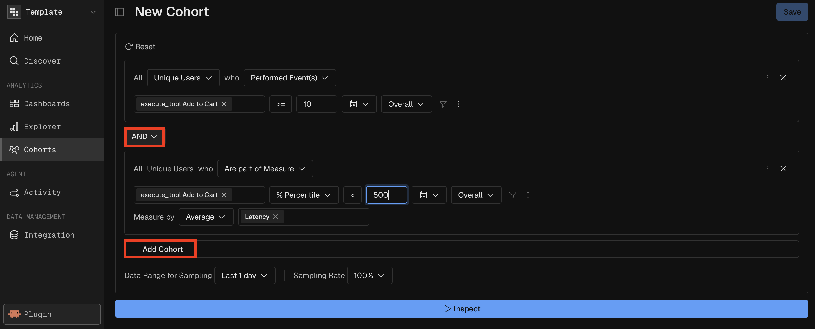Click the Save button
The width and height of the screenshot is (815, 329).
click(792, 12)
